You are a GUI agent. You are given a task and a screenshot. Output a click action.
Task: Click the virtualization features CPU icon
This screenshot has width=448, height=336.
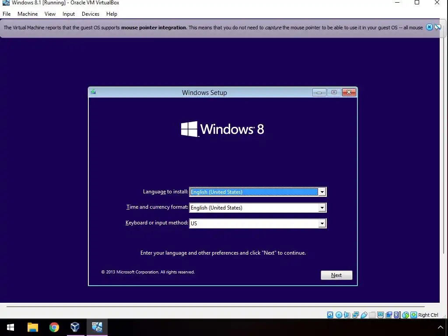[x=396, y=315]
